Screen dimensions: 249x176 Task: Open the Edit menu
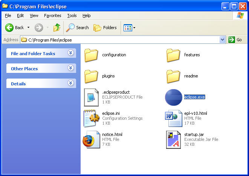coord(20,15)
